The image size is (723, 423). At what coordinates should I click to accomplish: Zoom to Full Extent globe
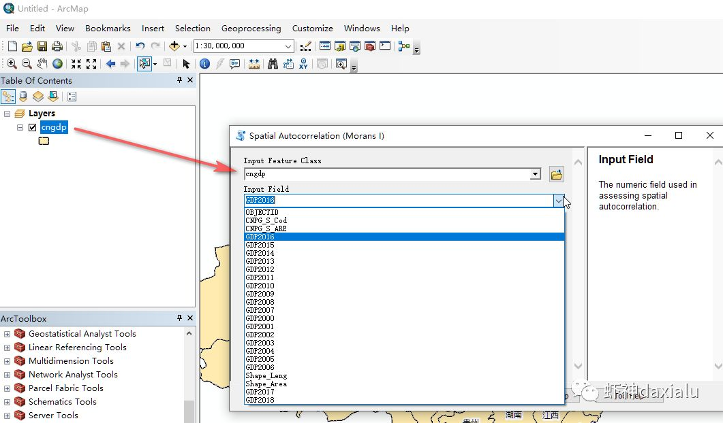tap(57, 64)
